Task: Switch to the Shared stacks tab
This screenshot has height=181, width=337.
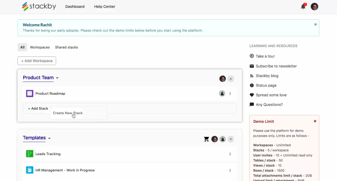Action: (66, 47)
